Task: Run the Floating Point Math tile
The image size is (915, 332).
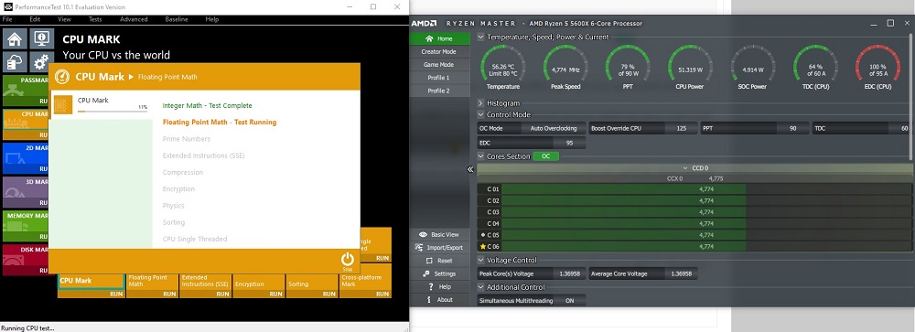Action: pos(152,286)
